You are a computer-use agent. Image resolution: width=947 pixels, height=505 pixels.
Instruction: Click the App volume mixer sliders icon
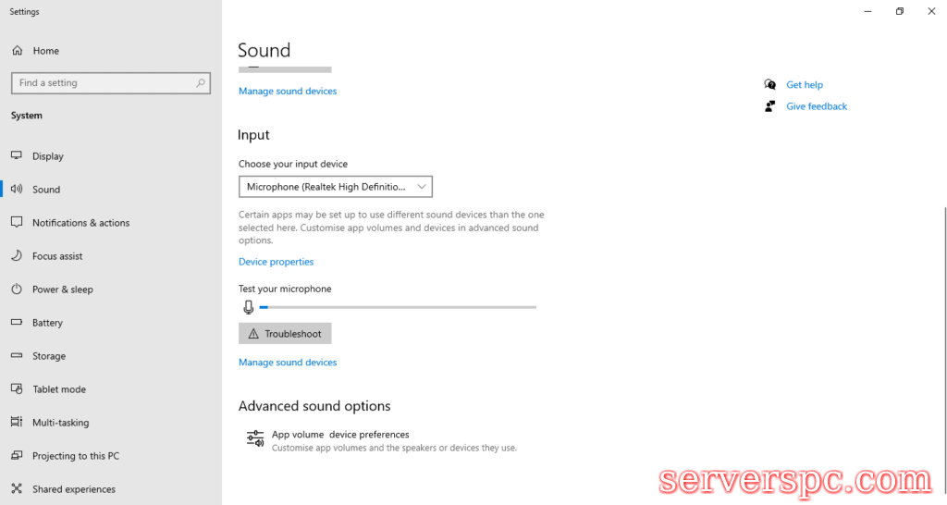[255, 438]
